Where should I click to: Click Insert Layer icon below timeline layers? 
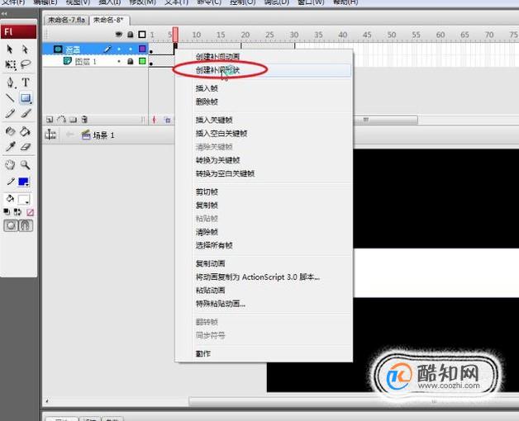point(50,120)
